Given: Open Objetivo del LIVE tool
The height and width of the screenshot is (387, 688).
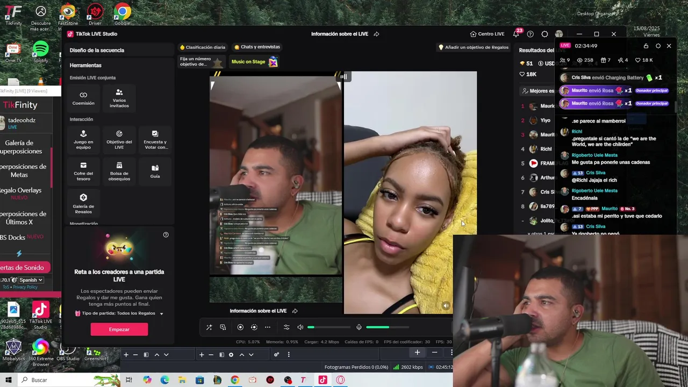Looking at the screenshot, I should coord(119,140).
